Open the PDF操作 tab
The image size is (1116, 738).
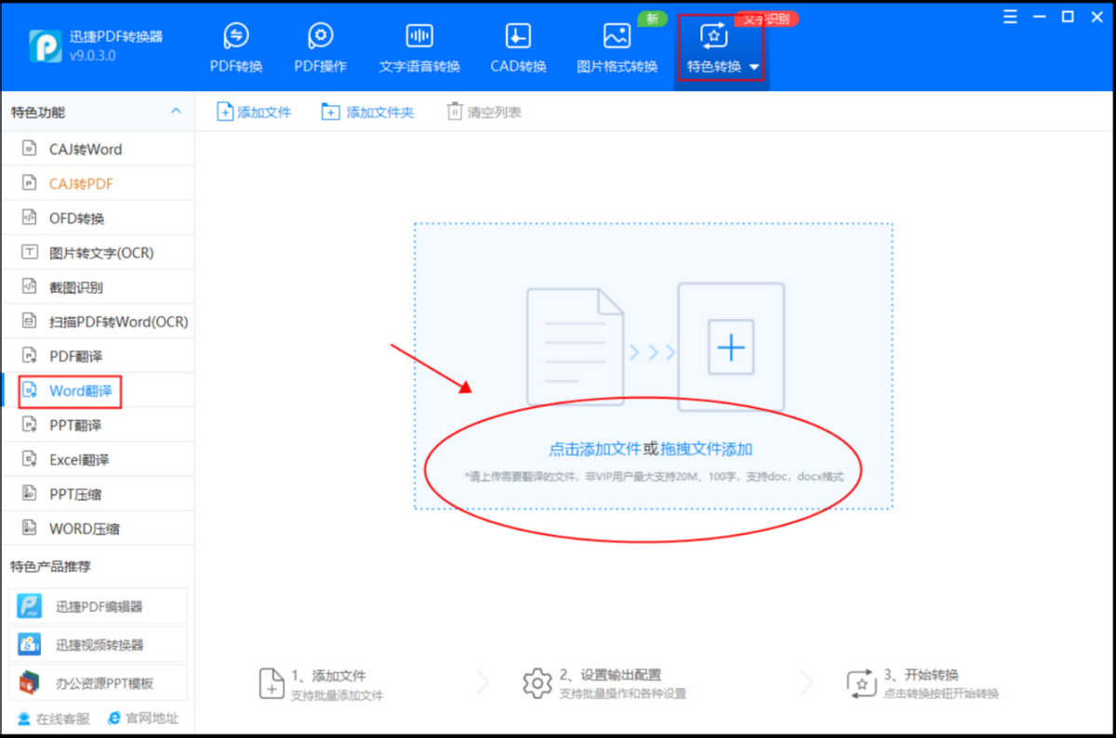click(x=321, y=48)
